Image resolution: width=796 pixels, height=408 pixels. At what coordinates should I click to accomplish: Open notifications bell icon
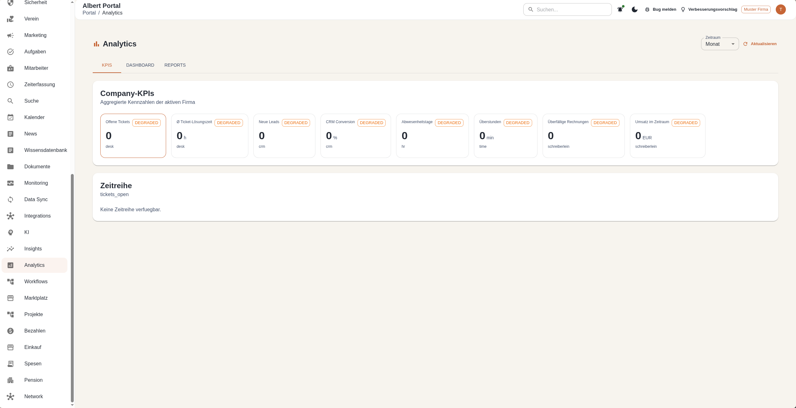point(620,9)
